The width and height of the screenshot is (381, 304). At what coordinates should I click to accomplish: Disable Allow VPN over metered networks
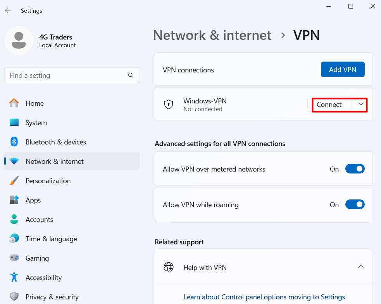tap(355, 169)
